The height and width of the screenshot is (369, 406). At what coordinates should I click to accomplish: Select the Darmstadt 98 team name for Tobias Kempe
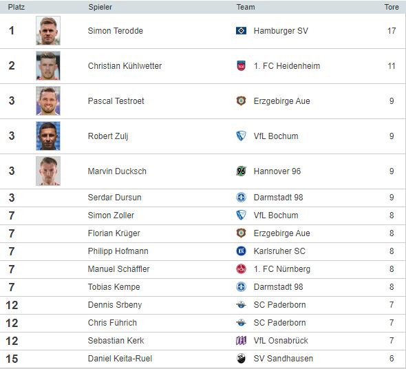click(278, 287)
